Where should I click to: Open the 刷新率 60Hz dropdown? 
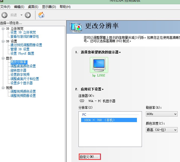coord(162,114)
